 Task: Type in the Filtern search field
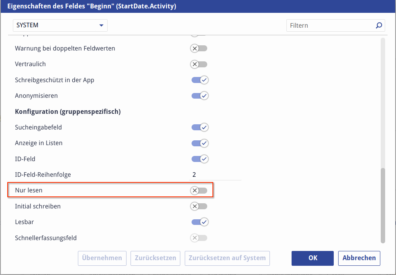(329, 26)
